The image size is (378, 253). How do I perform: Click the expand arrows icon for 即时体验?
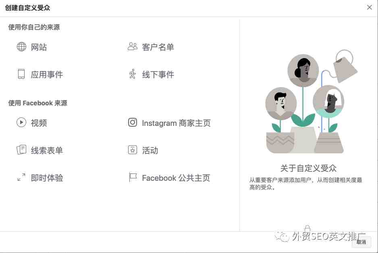(x=21, y=177)
